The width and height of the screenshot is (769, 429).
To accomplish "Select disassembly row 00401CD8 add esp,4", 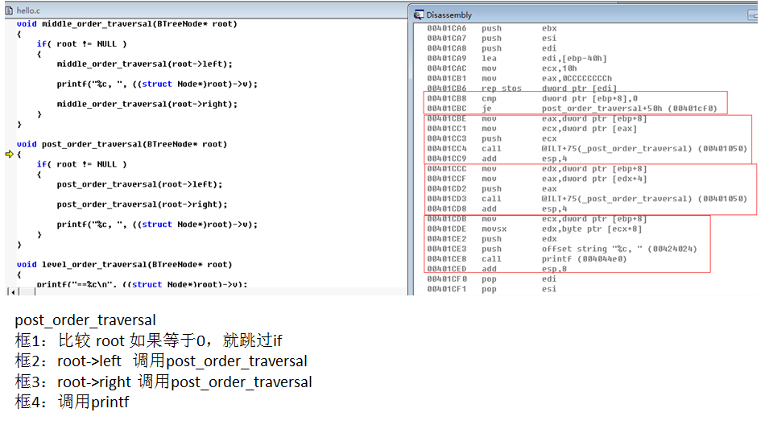I will coord(497,208).
